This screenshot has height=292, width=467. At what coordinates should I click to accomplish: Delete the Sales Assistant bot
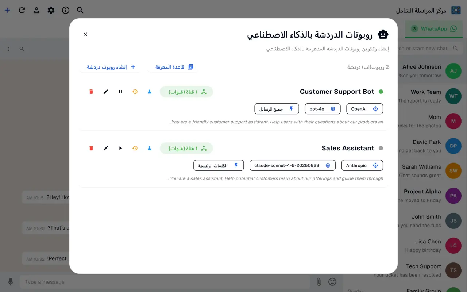pos(91,148)
